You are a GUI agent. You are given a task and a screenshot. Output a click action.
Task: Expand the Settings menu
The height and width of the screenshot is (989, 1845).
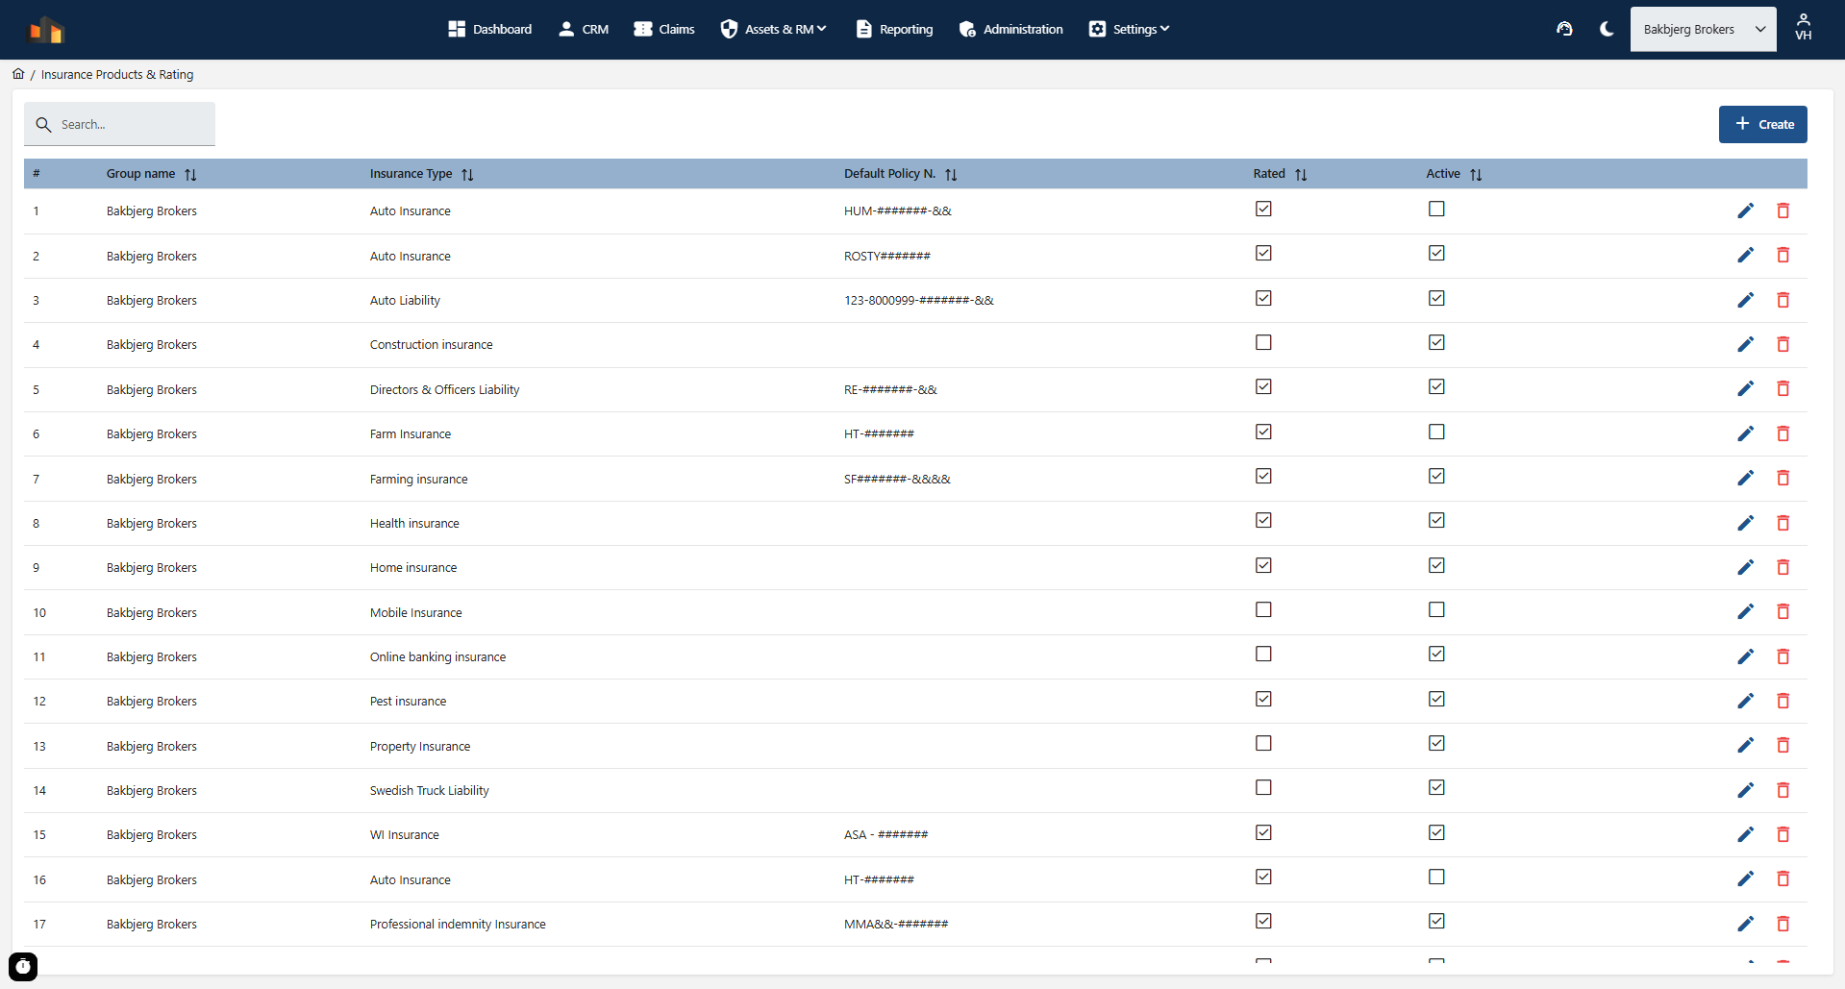pos(1129,29)
